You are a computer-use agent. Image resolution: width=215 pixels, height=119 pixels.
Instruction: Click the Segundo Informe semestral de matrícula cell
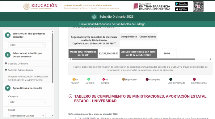[x=94, y=40]
